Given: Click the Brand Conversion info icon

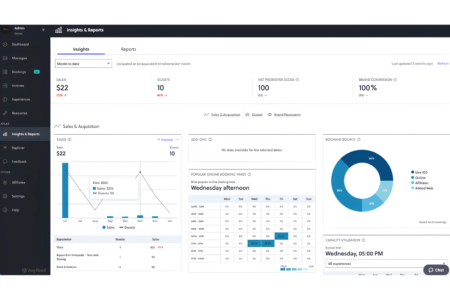Looking at the screenshot, I should pos(395,80).
